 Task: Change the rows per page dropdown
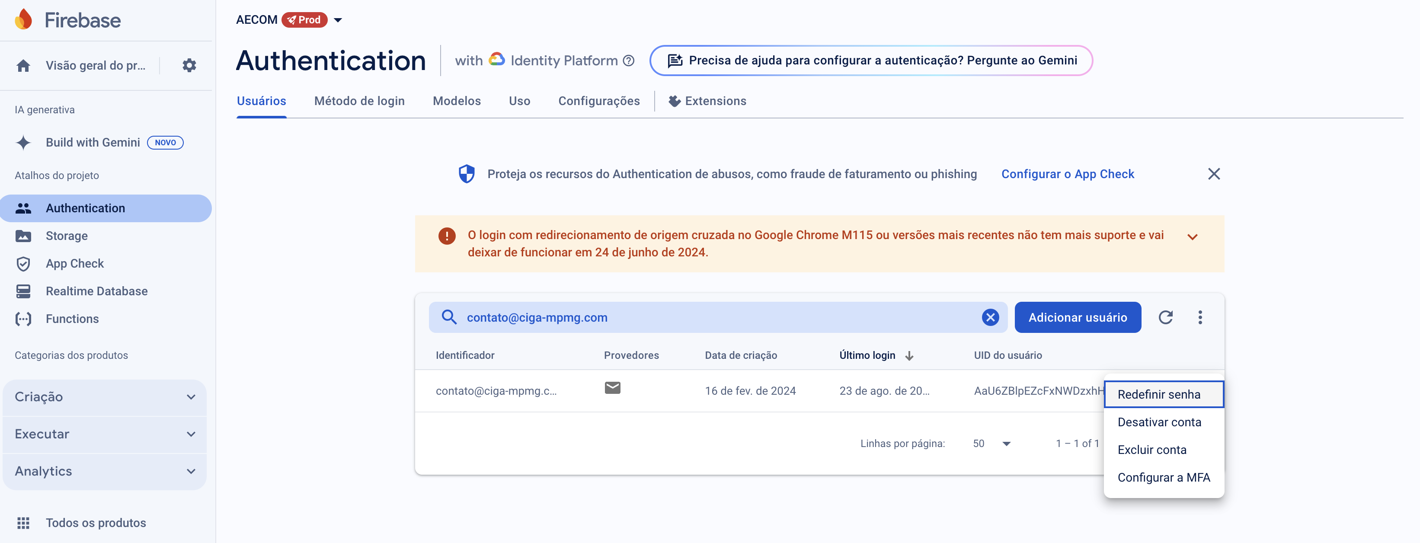(x=991, y=444)
